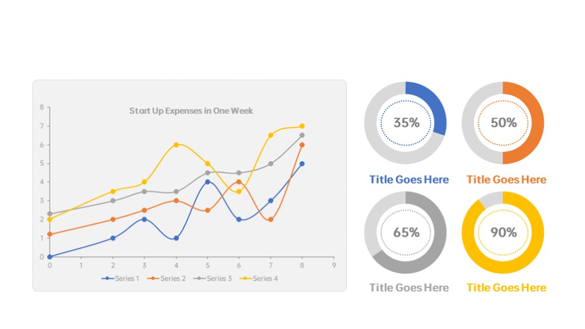Viewport: 585px width, 329px height.
Task: Select the yellow 'Title Goes Here' text
Action: (x=506, y=287)
